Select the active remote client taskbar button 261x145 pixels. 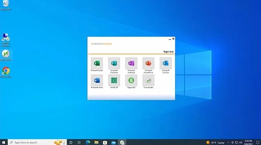click(122, 142)
